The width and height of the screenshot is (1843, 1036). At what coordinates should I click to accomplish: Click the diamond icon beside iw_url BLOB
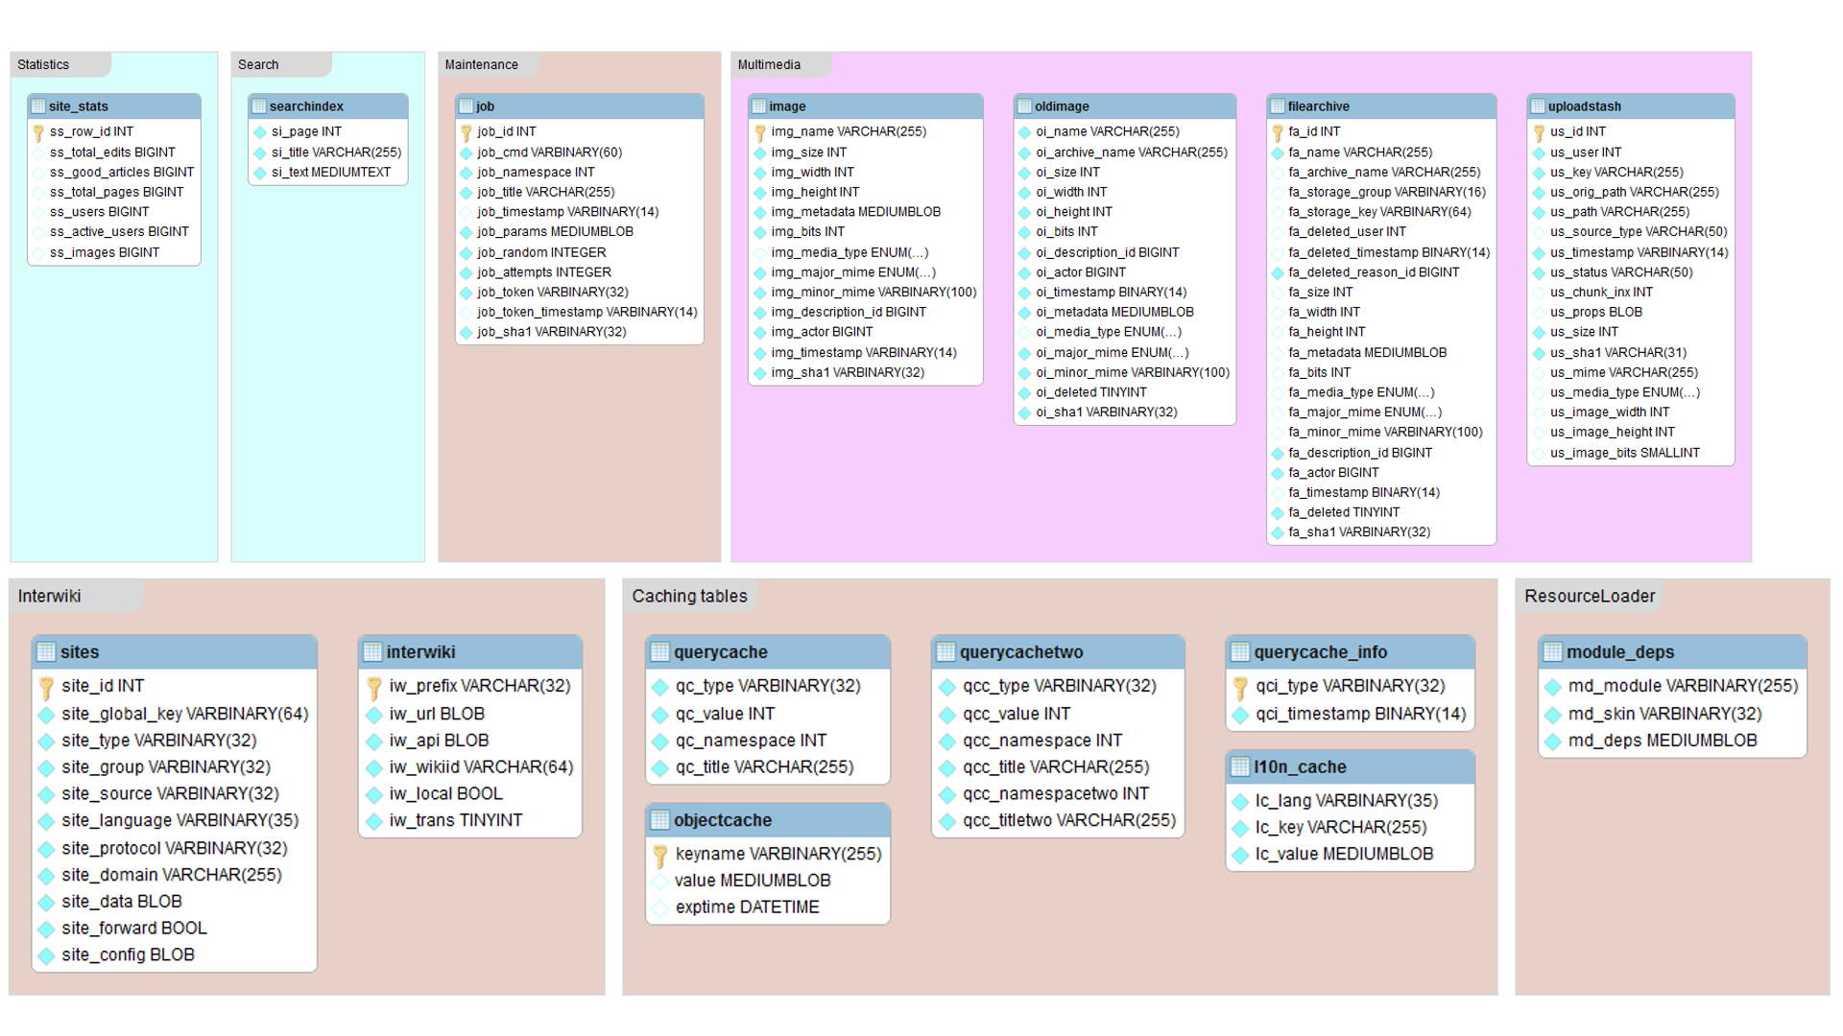(x=374, y=715)
